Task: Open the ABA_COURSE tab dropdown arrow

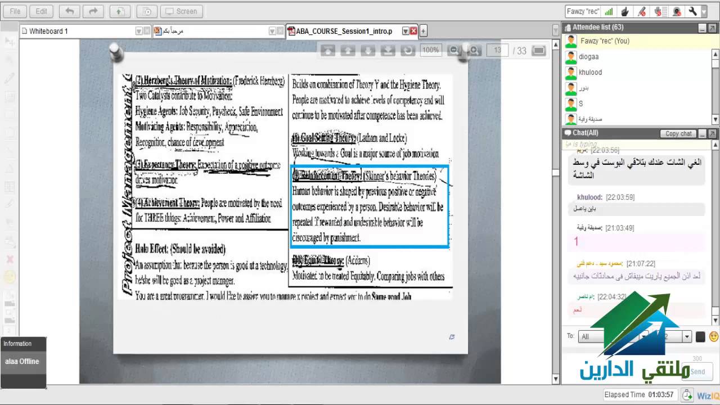Action: 405,31
